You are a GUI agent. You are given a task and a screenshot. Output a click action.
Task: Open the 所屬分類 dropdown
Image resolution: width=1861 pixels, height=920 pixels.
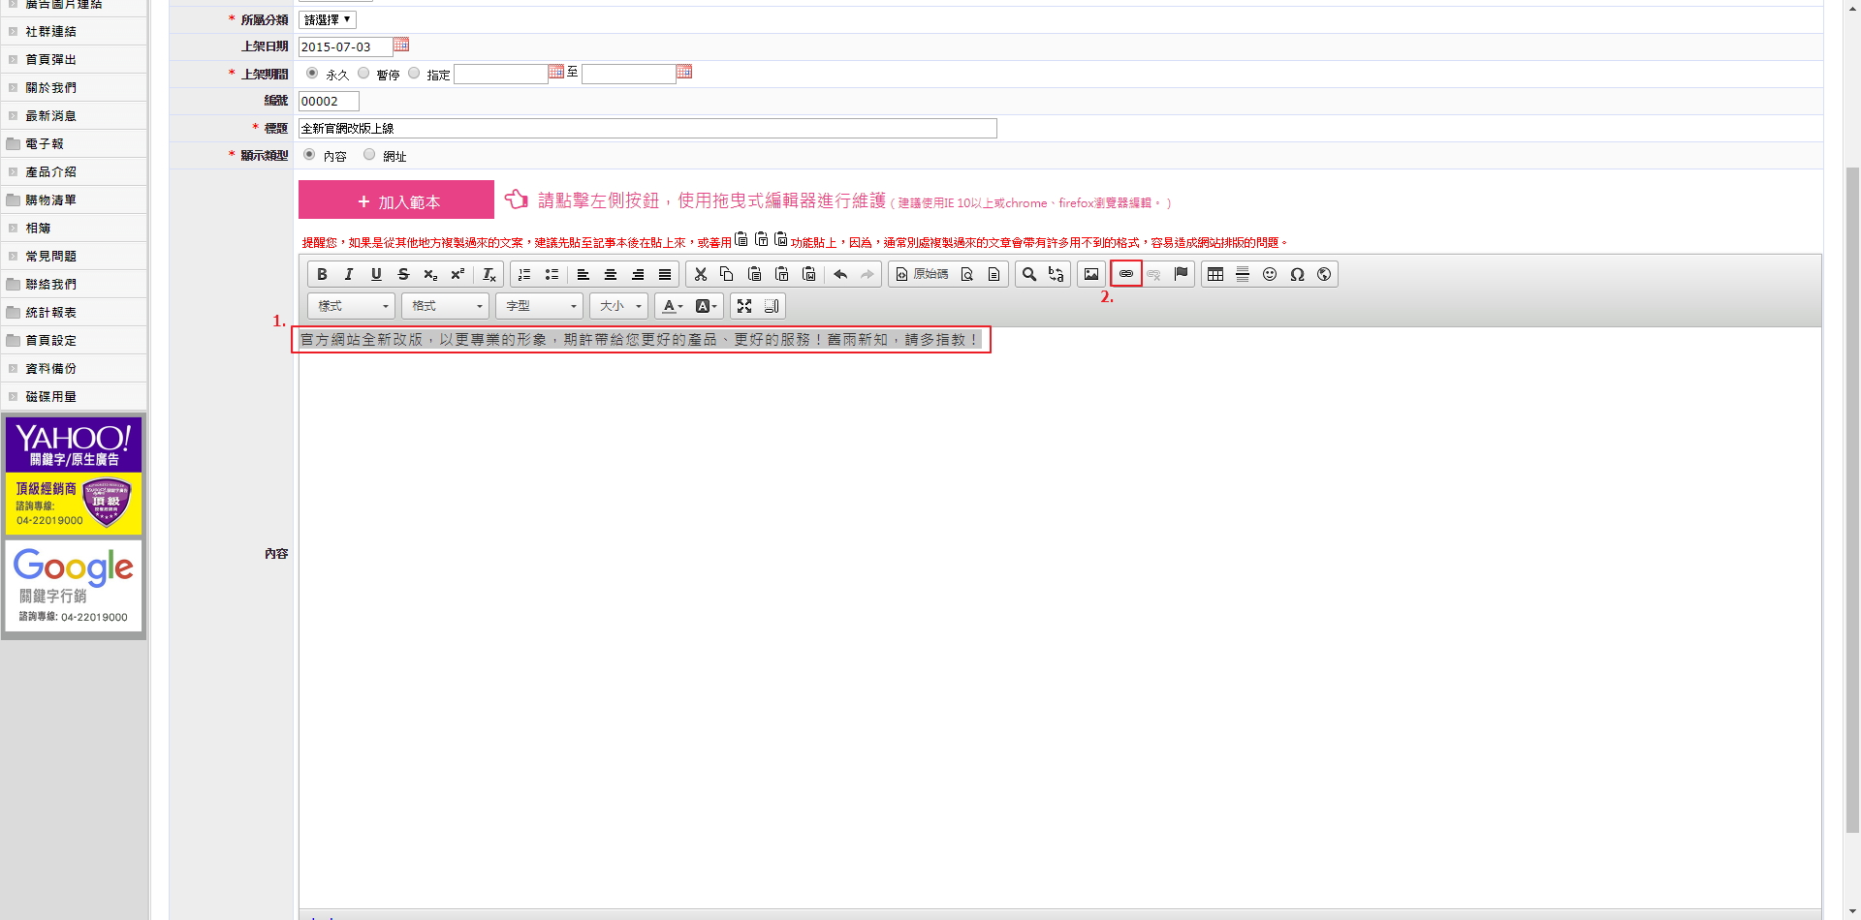pyautogui.click(x=328, y=19)
